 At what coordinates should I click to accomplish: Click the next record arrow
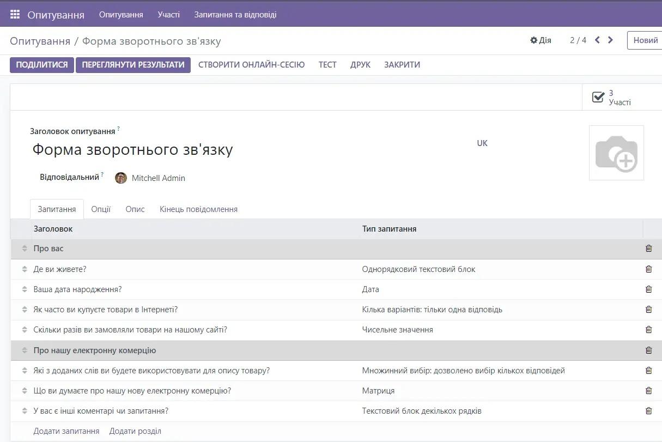(x=610, y=40)
